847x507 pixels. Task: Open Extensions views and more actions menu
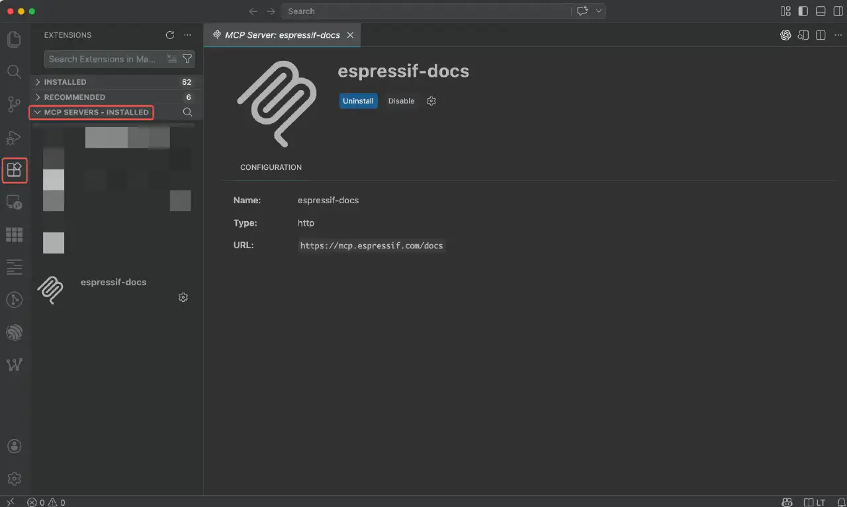point(187,35)
